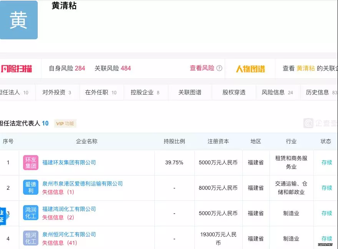
Task: Click 失信信息 (41) under 恒河化工
Action: (60, 243)
